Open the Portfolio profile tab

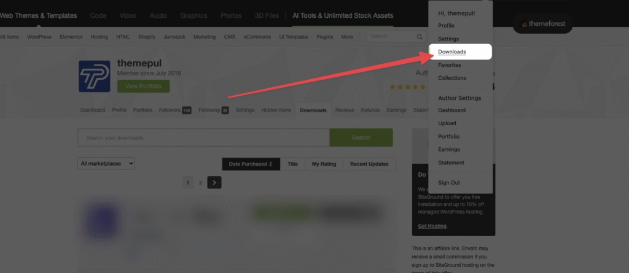tap(143, 110)
